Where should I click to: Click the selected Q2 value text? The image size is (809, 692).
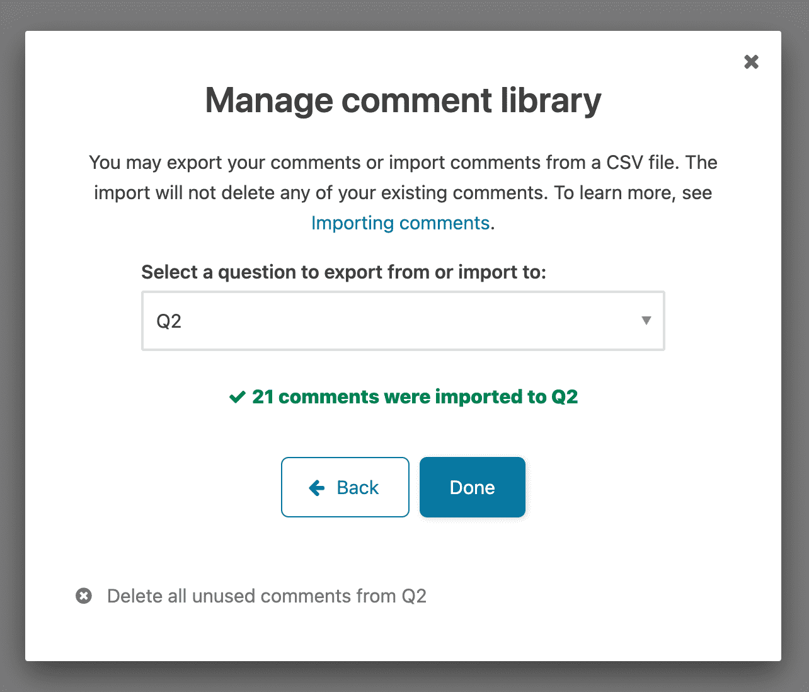pos(169,321)
